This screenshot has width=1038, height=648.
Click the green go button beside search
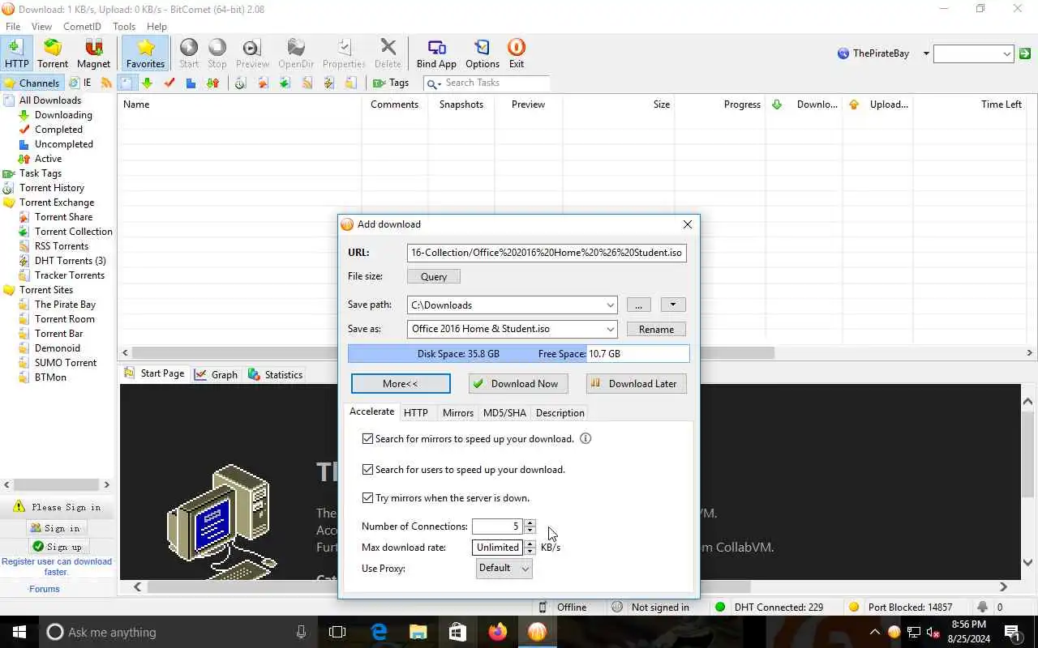pos(1025,54)
